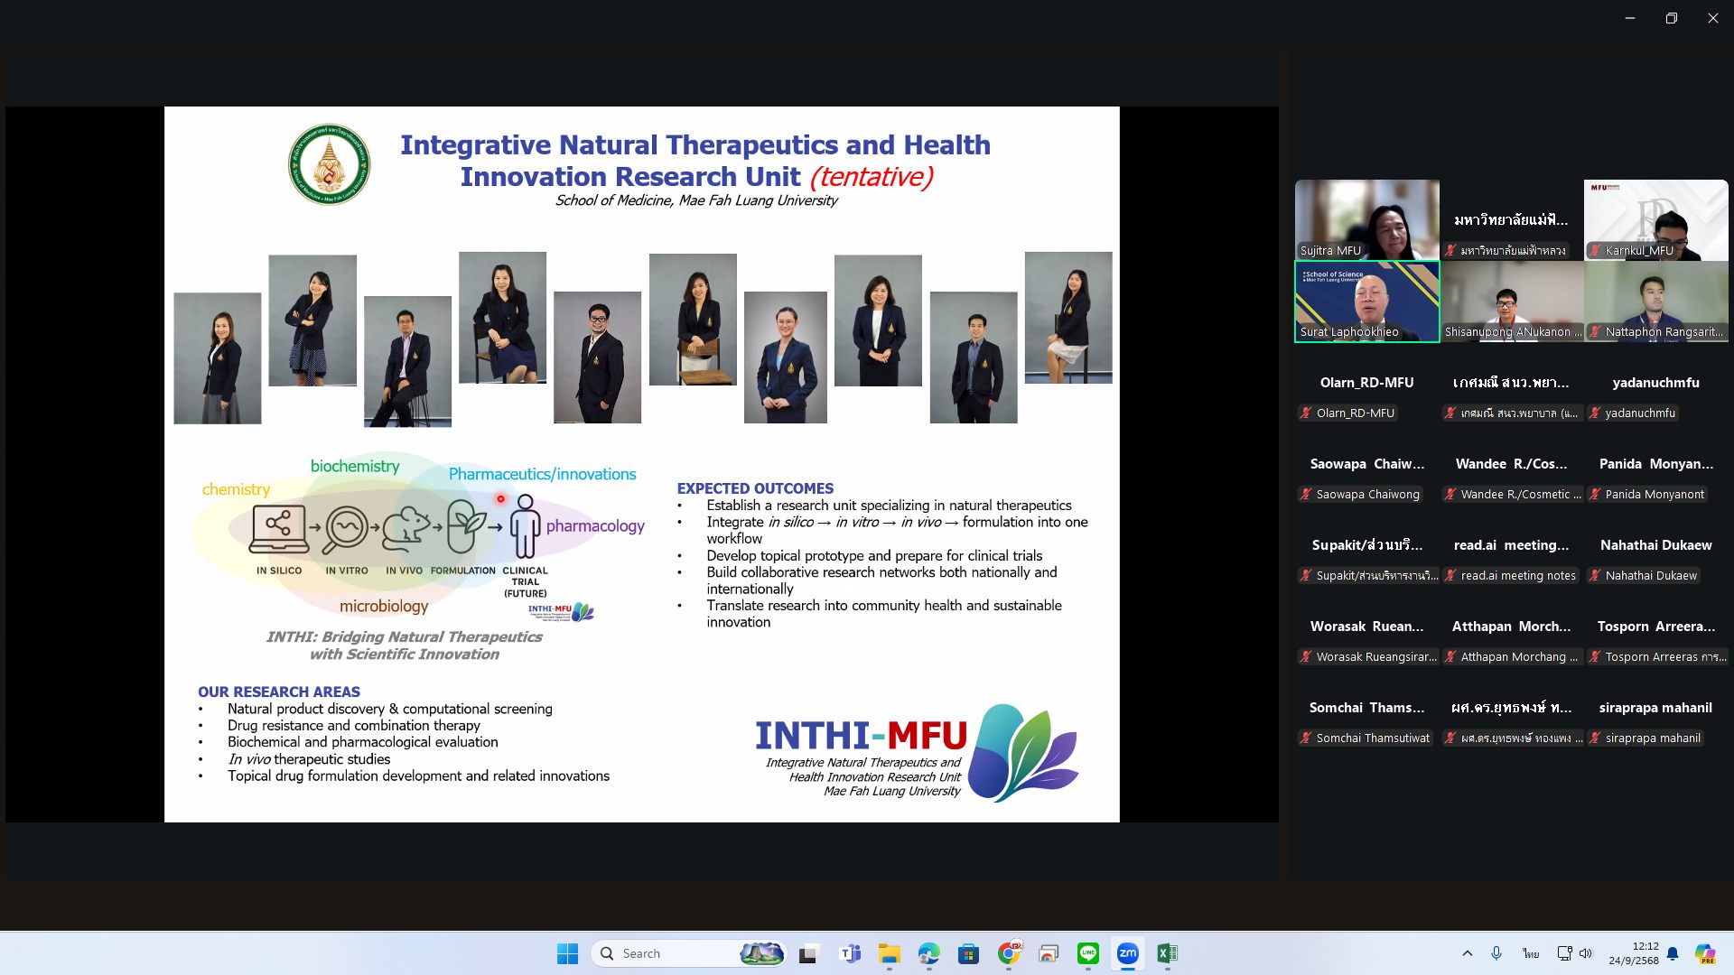Open Microsoft Store from taskbar
The width and height of the screenshot is (1734, 975).
click(968, 953)
